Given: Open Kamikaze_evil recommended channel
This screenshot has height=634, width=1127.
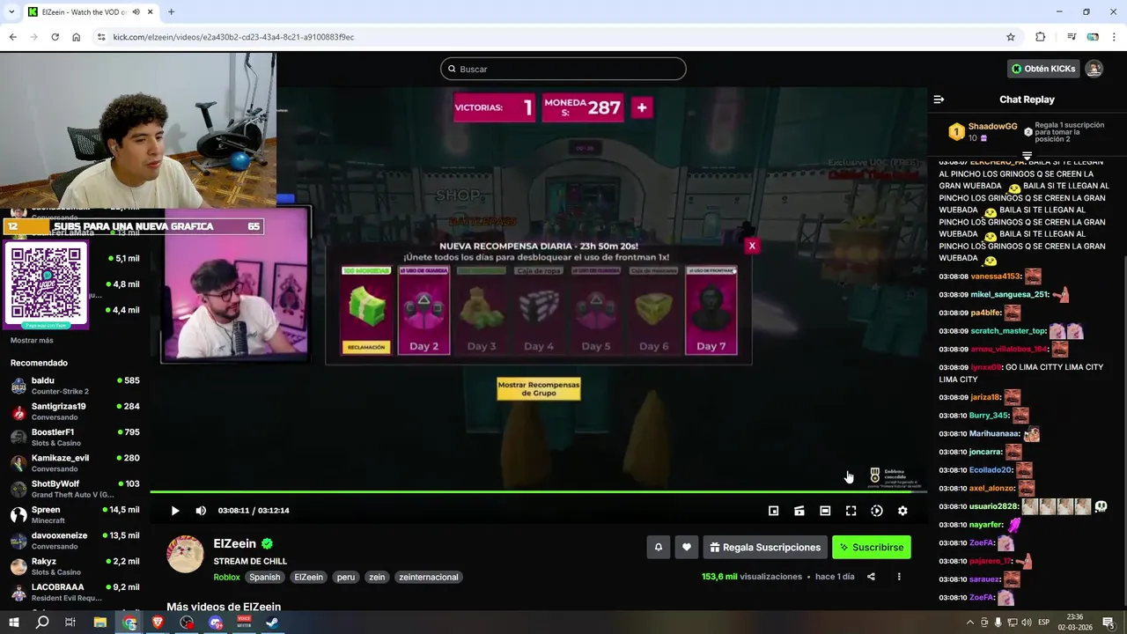Looking at the screenshot, I should [x=75, y=463].
